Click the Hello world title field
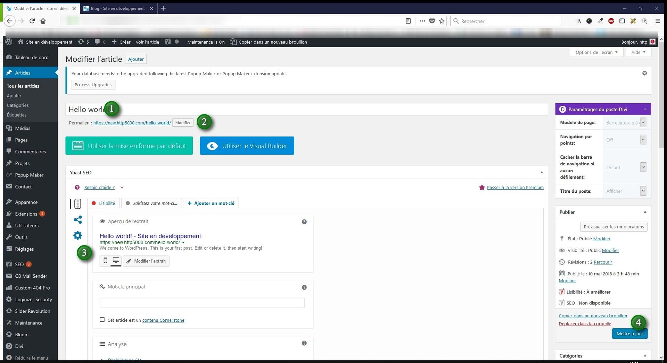 307,109
